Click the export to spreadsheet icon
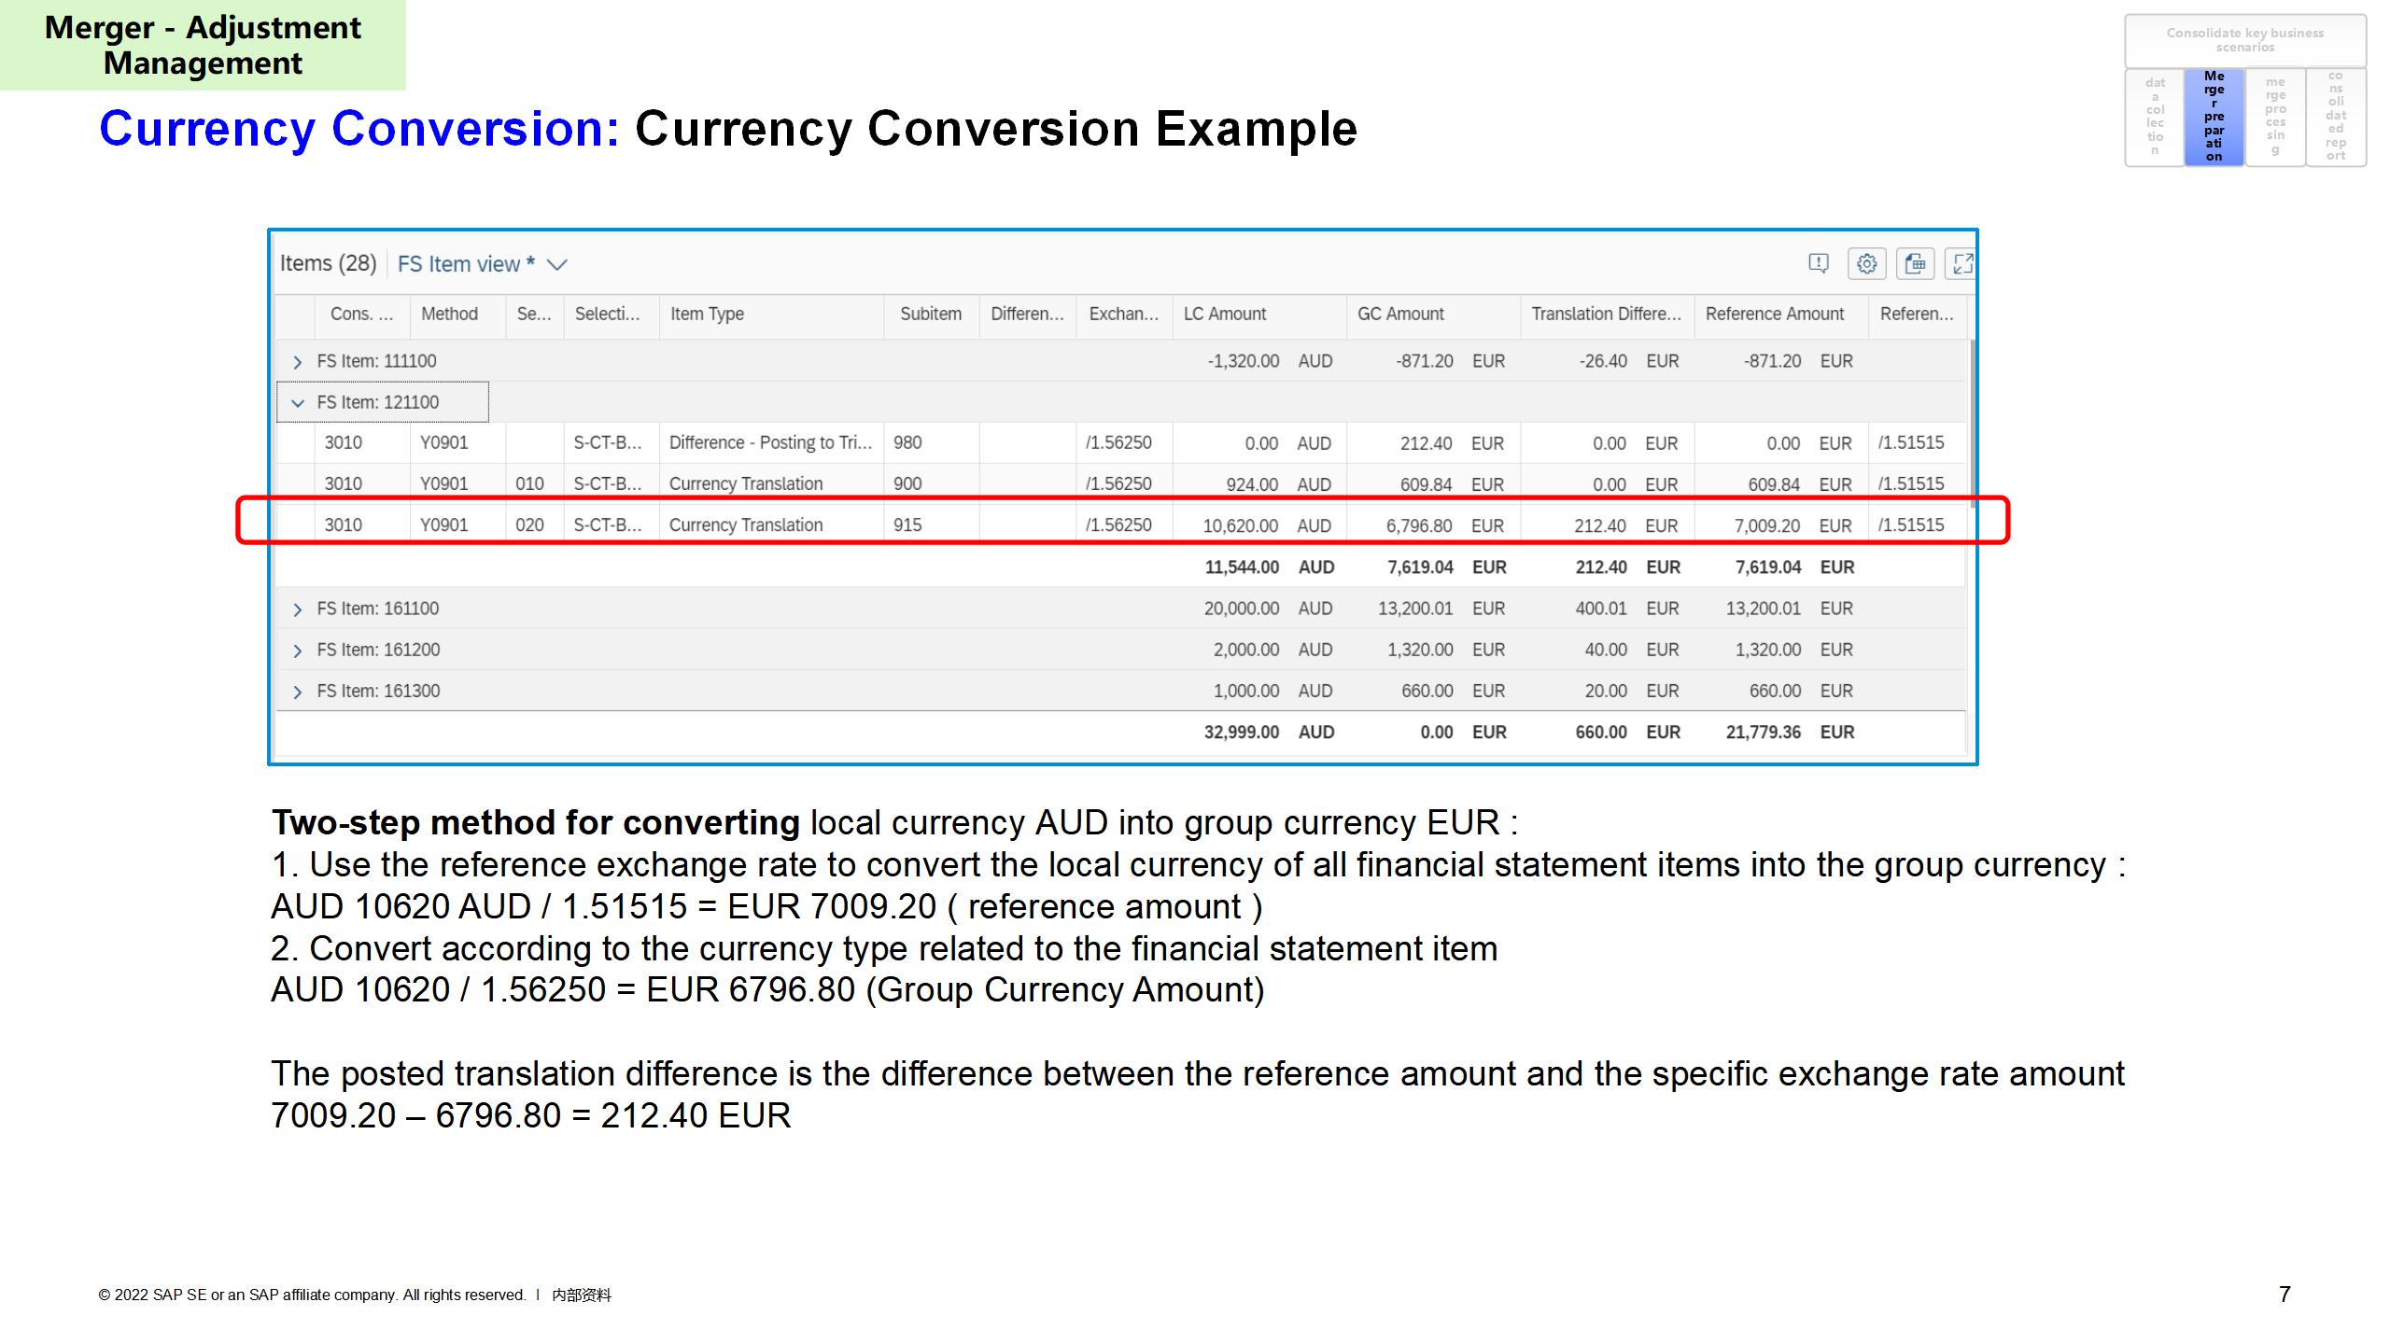Image resolution: width=2390 pixels, height=1344 pixels. pyautogui.click(x=1915, y=263)
